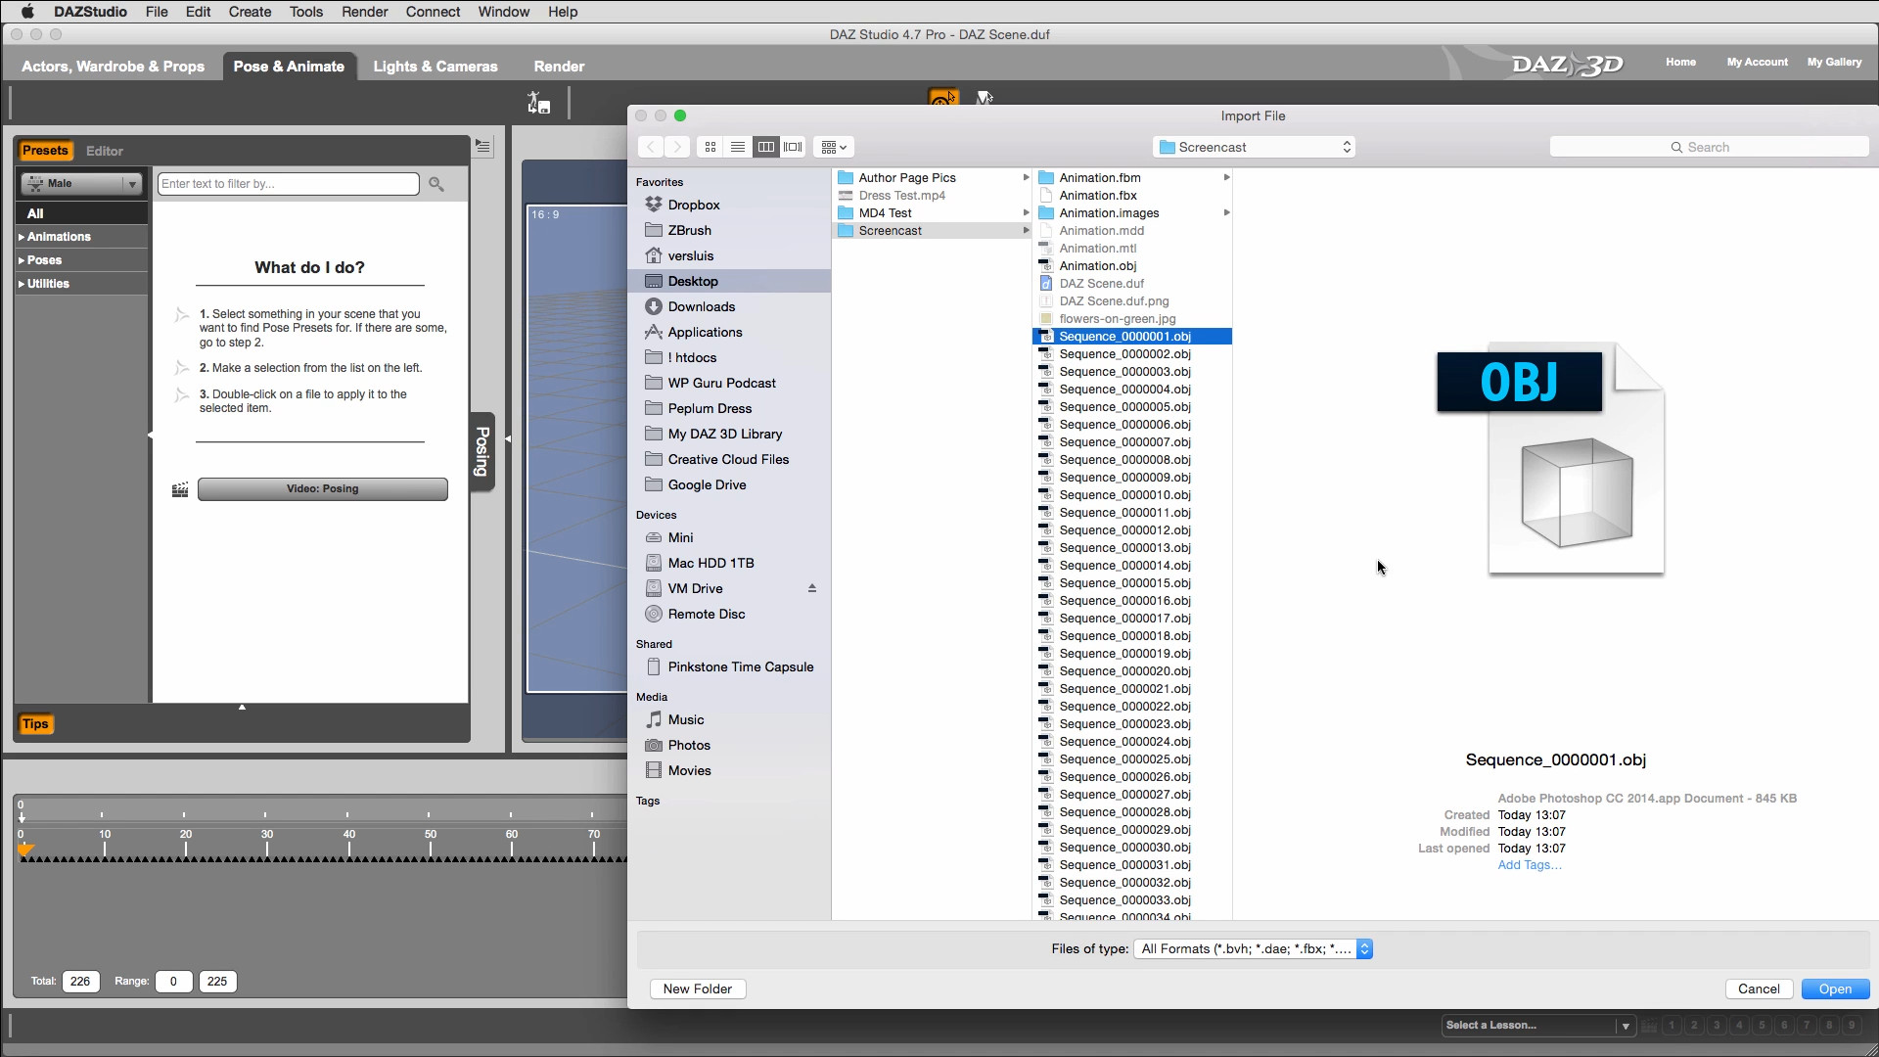The height and width of the screenshot is (1057, 1879).
Task: Open Movies in Media section
Action: pos(689,770)
